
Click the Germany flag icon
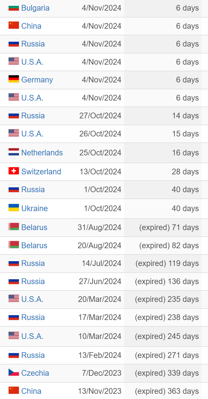(14, 79)
